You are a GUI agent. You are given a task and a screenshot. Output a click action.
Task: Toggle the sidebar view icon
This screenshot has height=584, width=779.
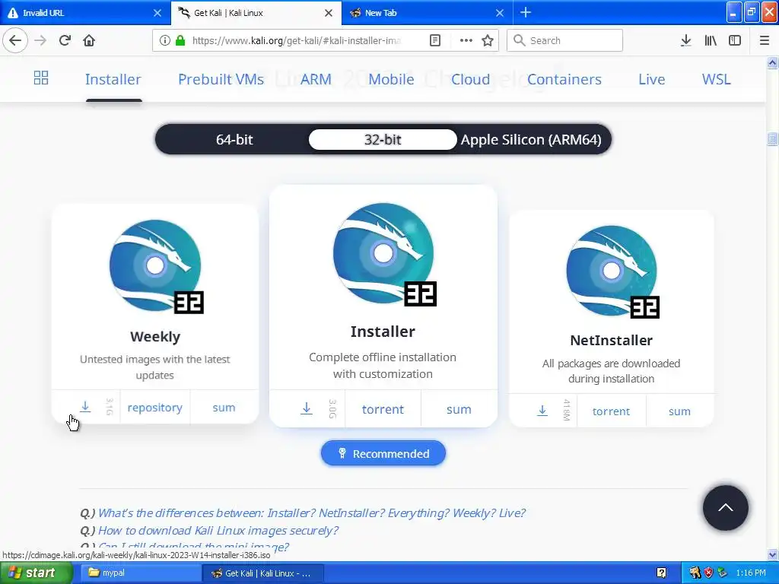tap(735, 40)
